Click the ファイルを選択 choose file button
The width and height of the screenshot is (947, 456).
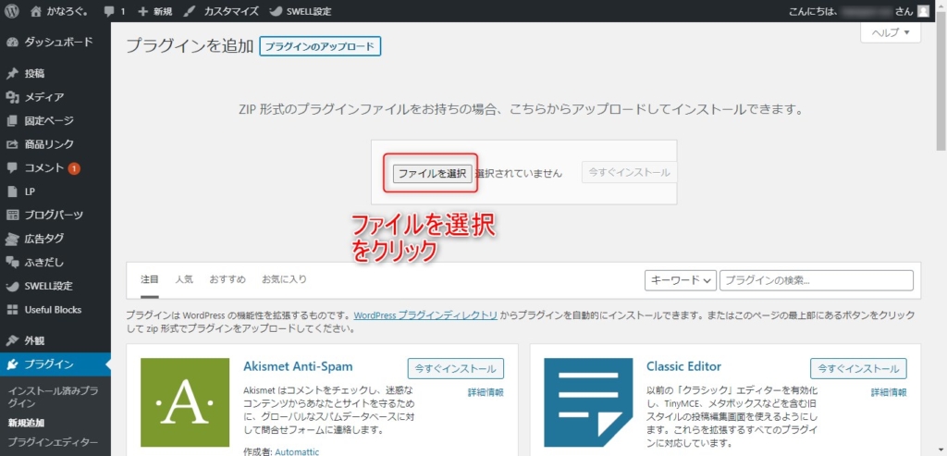[x=430, y=173]
